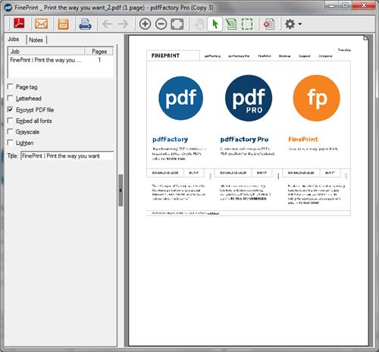Switch to the Notes tab
Viewport: 379px width, 352px height.
pos(36,39)
